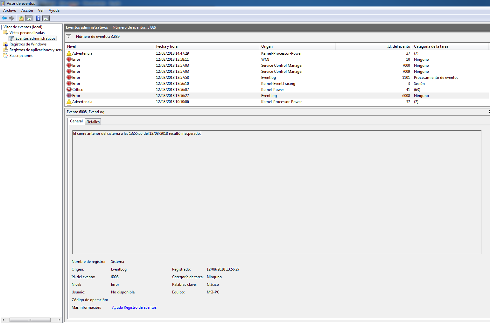490x323 pixels.
Task: Open the Help question mark toolbar icon
Action: 38,18
